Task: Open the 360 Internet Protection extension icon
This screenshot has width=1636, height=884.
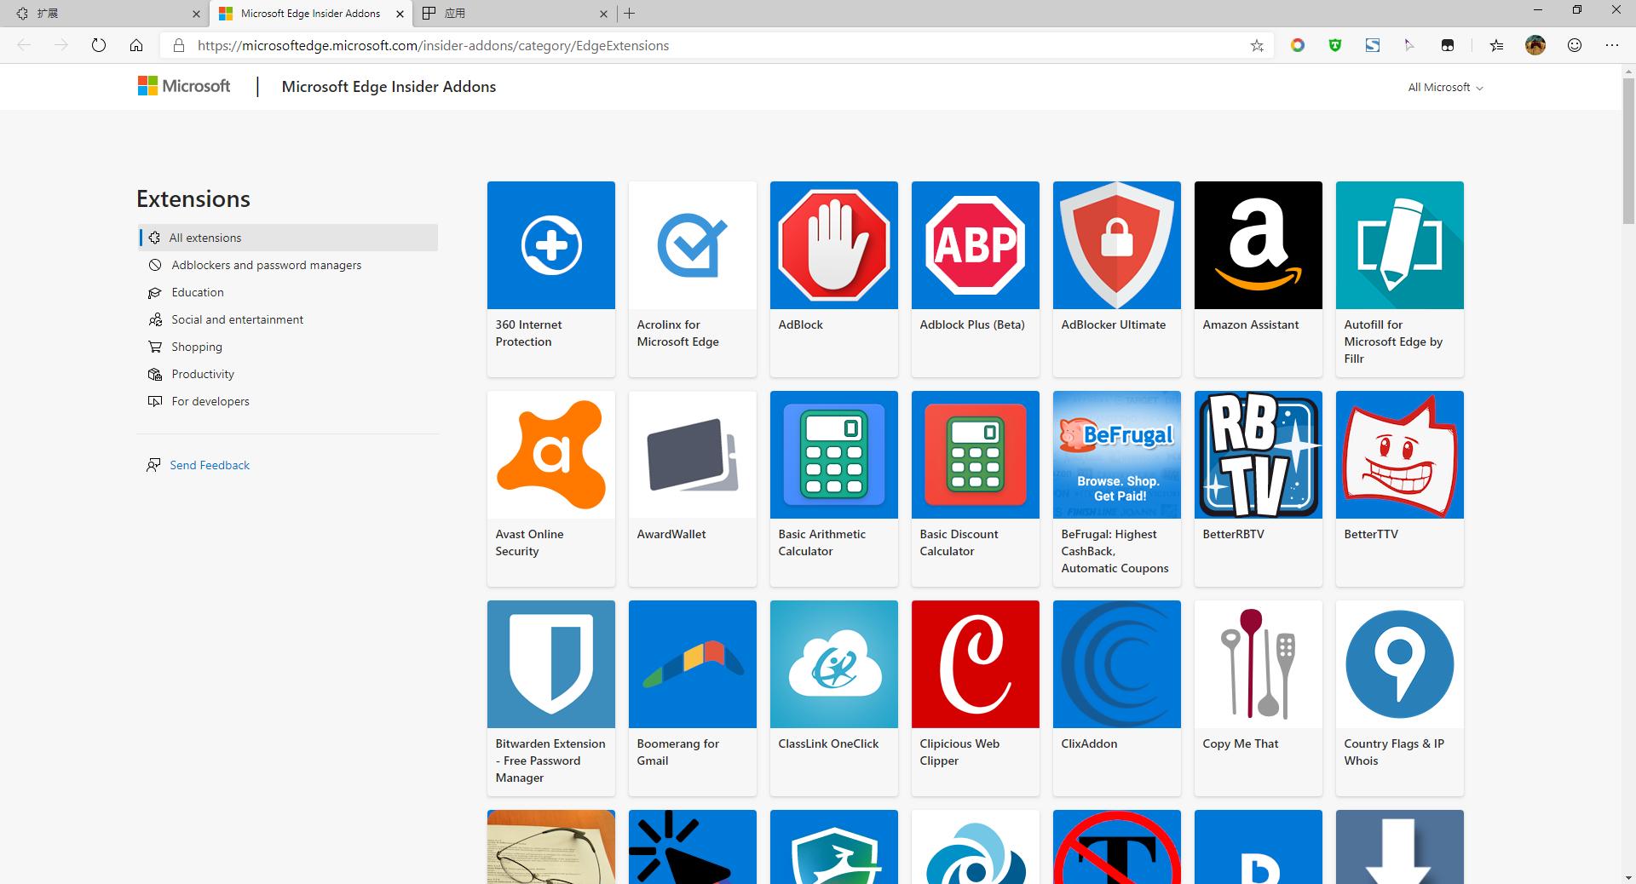Action: [x=551, y=245]
